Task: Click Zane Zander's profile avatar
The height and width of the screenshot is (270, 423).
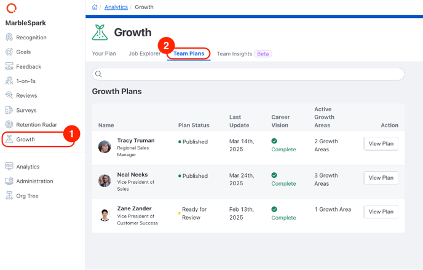Action: pos(105,215)
